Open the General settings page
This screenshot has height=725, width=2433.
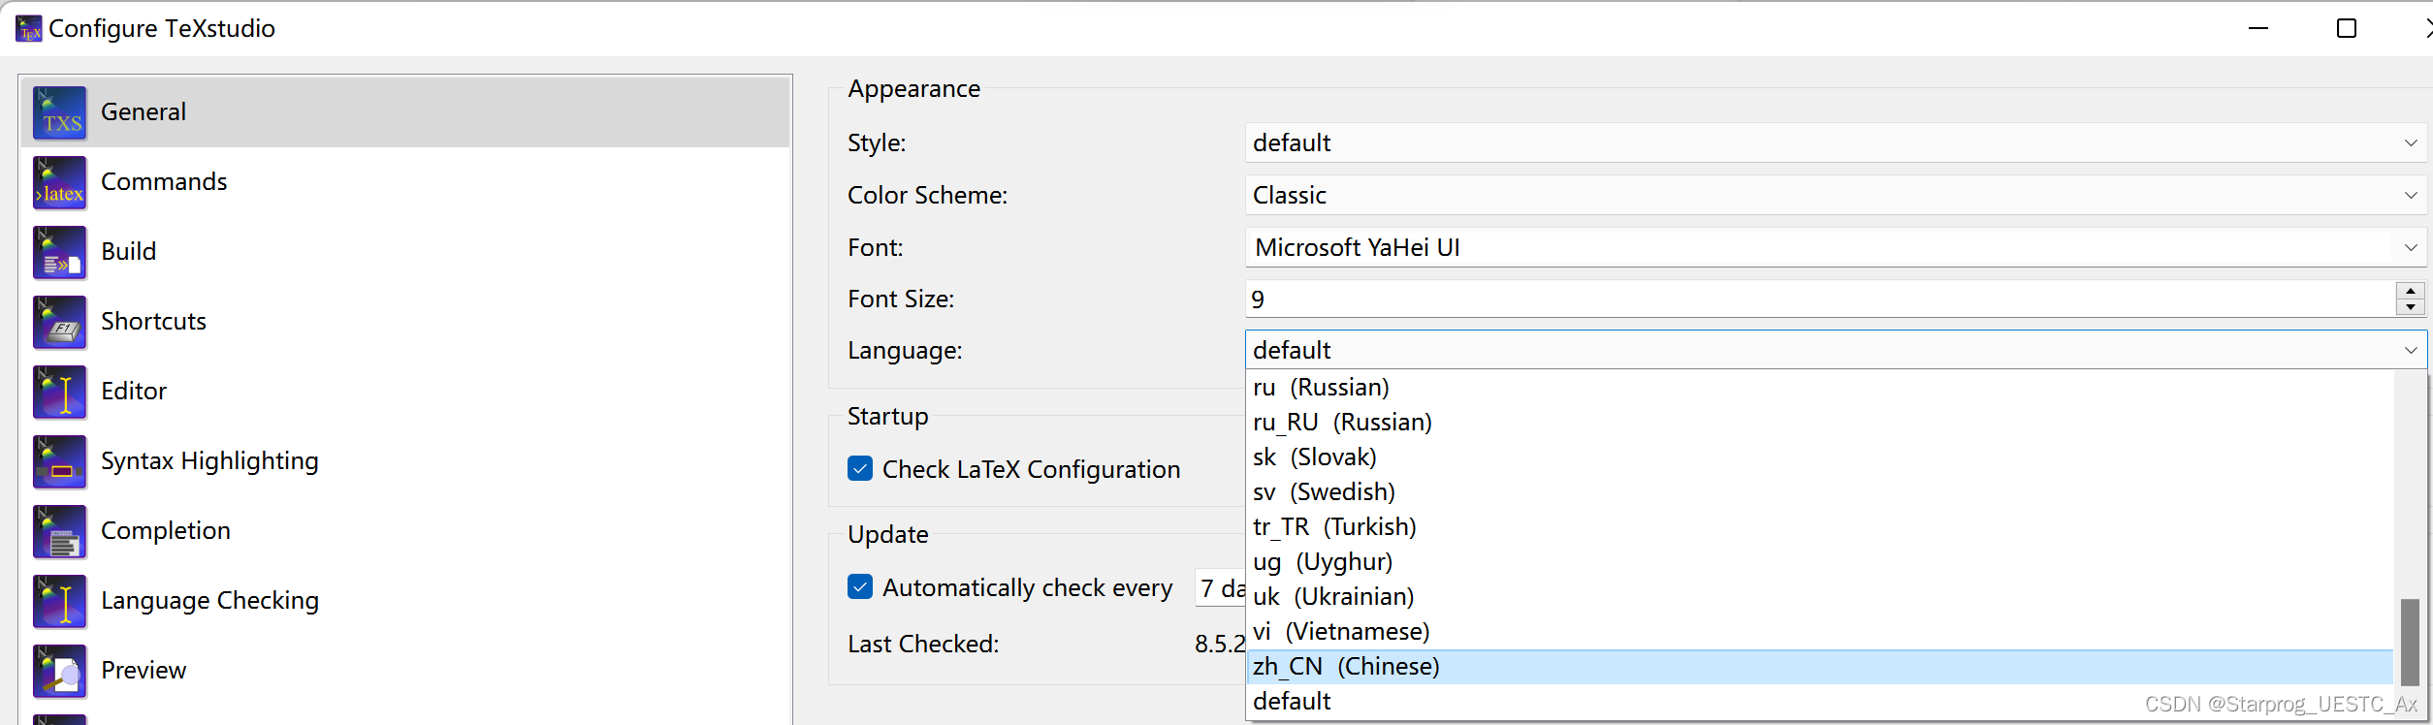pos(405,112)
